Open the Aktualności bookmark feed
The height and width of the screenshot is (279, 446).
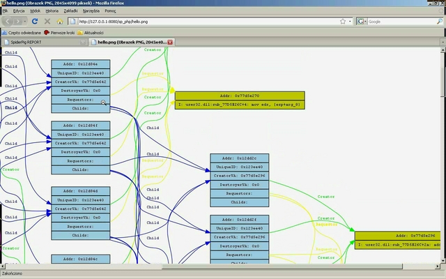tap(91, 33)
